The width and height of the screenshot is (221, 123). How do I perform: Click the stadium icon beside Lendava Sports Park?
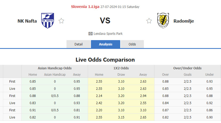90,34
